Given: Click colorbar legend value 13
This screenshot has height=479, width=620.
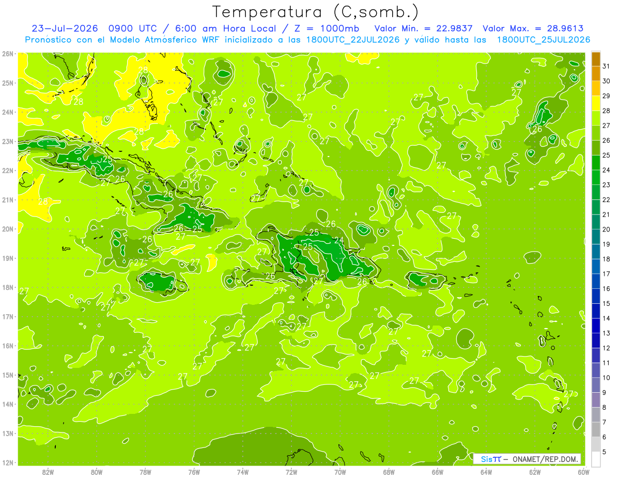Looking at the screenshot, I should (607, 333).
